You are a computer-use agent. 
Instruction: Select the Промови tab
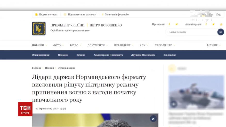[x=63, y=55]
